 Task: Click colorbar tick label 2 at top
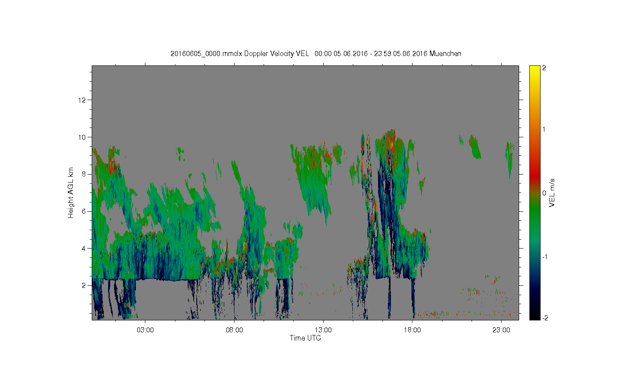544,68
